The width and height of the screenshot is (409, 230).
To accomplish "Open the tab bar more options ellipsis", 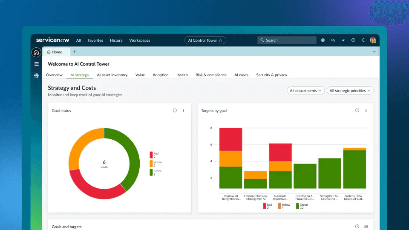I will (374, 52).
